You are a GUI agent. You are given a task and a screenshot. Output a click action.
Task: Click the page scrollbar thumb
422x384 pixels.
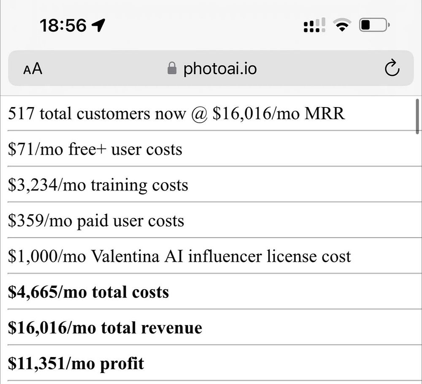pos(417,116)
